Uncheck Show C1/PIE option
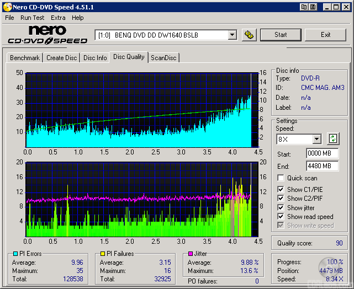Screen dimensions: 354x289 click(281, 190)
